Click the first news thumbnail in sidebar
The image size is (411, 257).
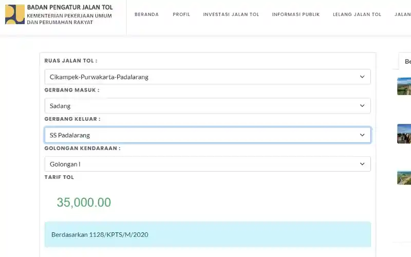coord(404,86)
